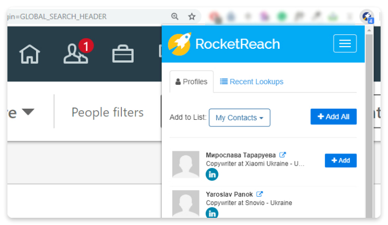Click the zoom magnifier in address bar
The image size is (388, 225).
tap(175, 16)
